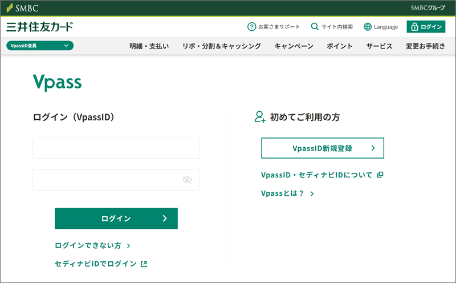Open VpassID・セディナビIDについて link
Screen dimensions: 456x283
point(322,175)
